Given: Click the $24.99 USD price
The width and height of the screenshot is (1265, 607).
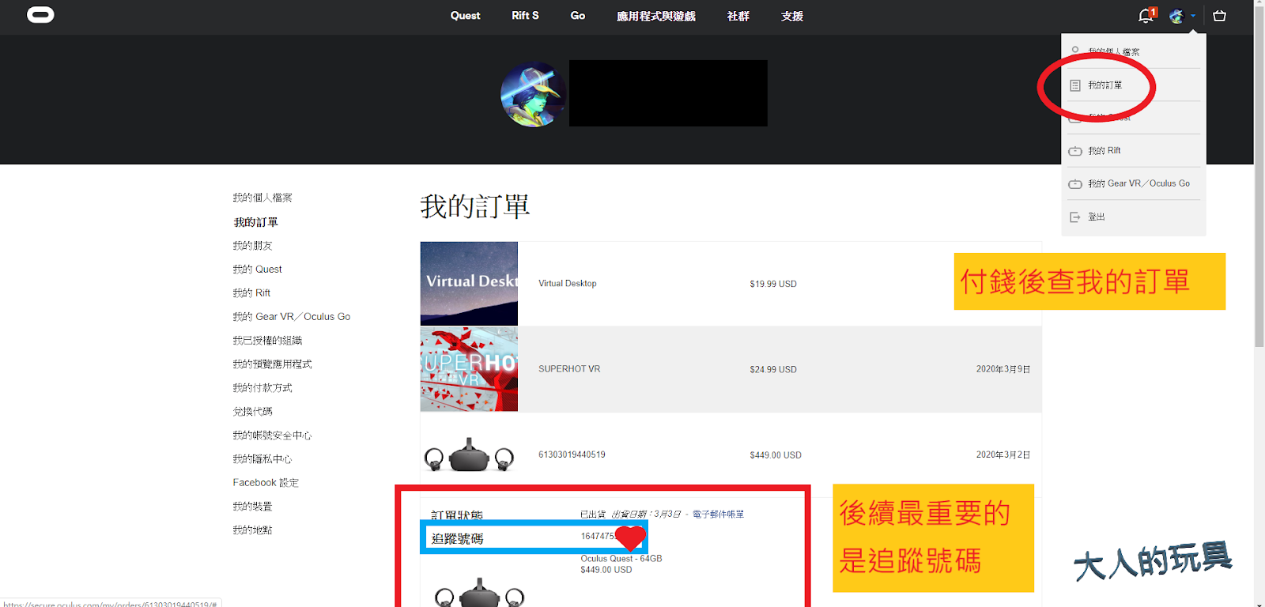Looking at the screenshot, I should click(x=773, y=369).
